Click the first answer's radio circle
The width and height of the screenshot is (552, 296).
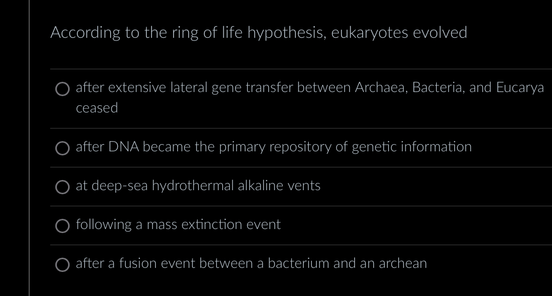[x=62, y=88]
